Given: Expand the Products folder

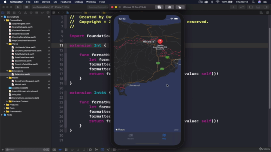Looking at the screenshot, I should pyautogui.click(x=5, y=105).
